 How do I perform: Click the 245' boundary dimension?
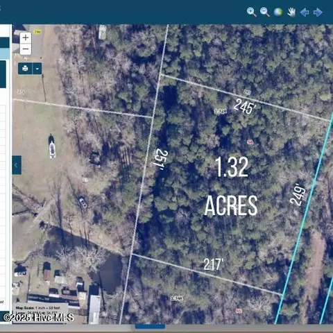[x=244, y=107]
